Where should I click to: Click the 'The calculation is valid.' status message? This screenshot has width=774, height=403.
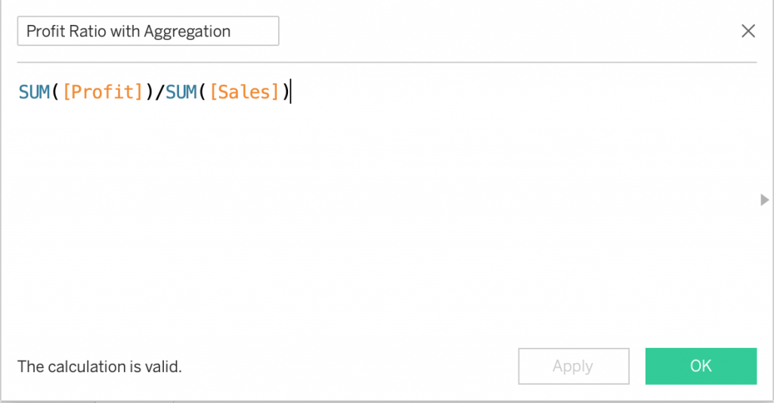tap(100, 367)
